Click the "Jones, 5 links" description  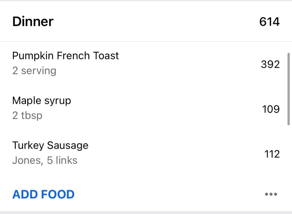click(x=45, y=160)
